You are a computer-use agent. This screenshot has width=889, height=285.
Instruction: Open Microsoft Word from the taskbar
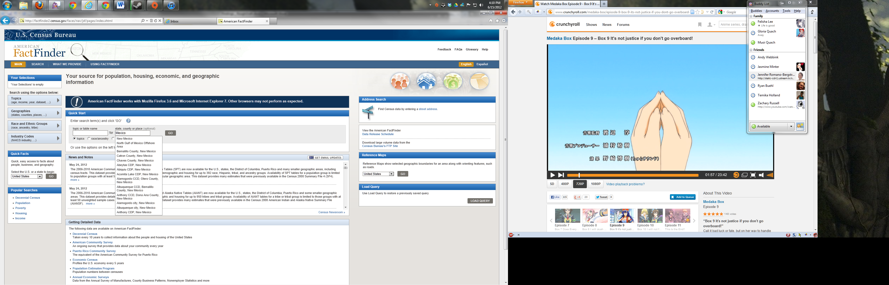tap(121, 5)
